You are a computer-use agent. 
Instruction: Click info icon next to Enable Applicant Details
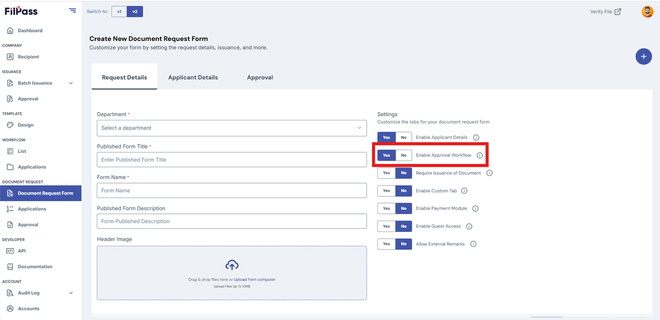[476, 137]
